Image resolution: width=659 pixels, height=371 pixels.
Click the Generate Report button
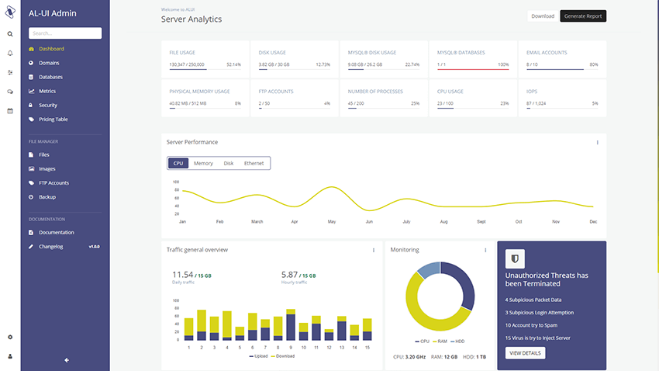click(x=583, y=16)
